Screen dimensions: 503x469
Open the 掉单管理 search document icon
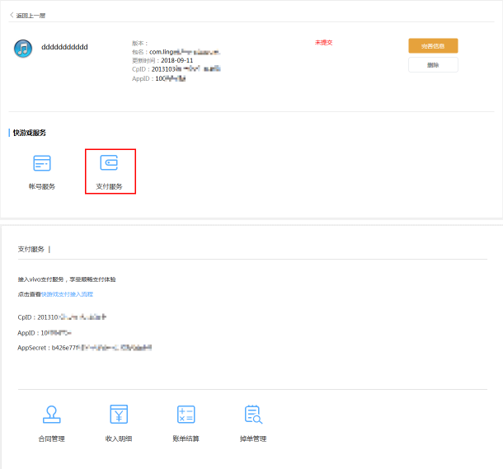(253, 415)
